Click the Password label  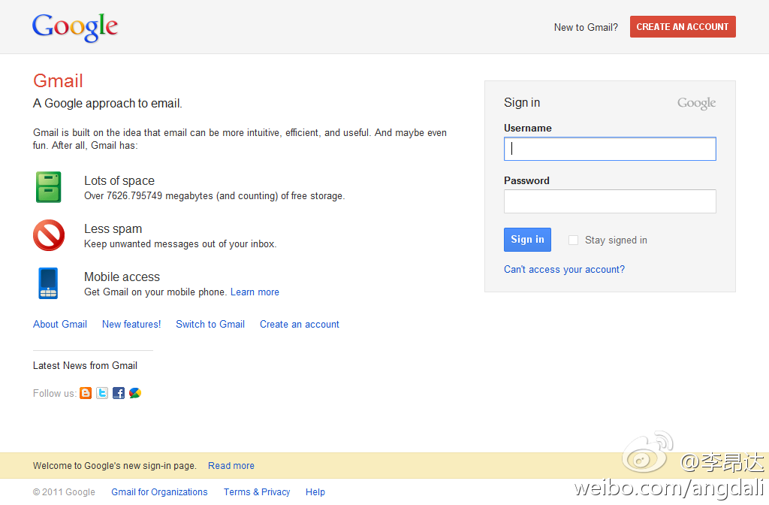[x=526, y=180]
